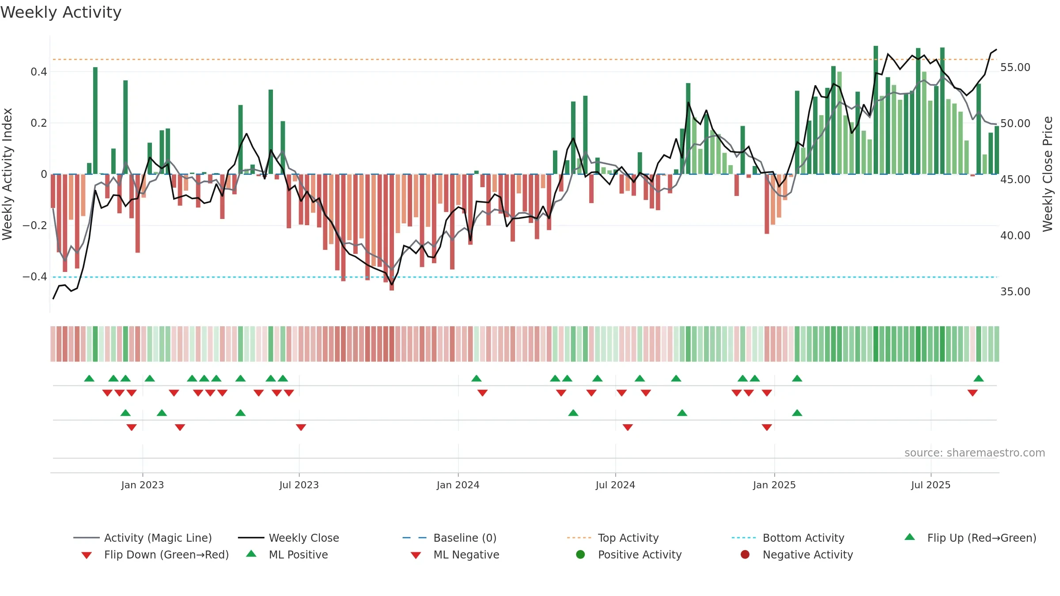Click the 35.00 price axis label
1060x596 pixels.
(1015, 292)
